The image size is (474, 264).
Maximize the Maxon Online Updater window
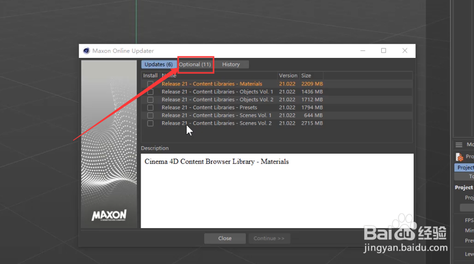click(384, 51)
